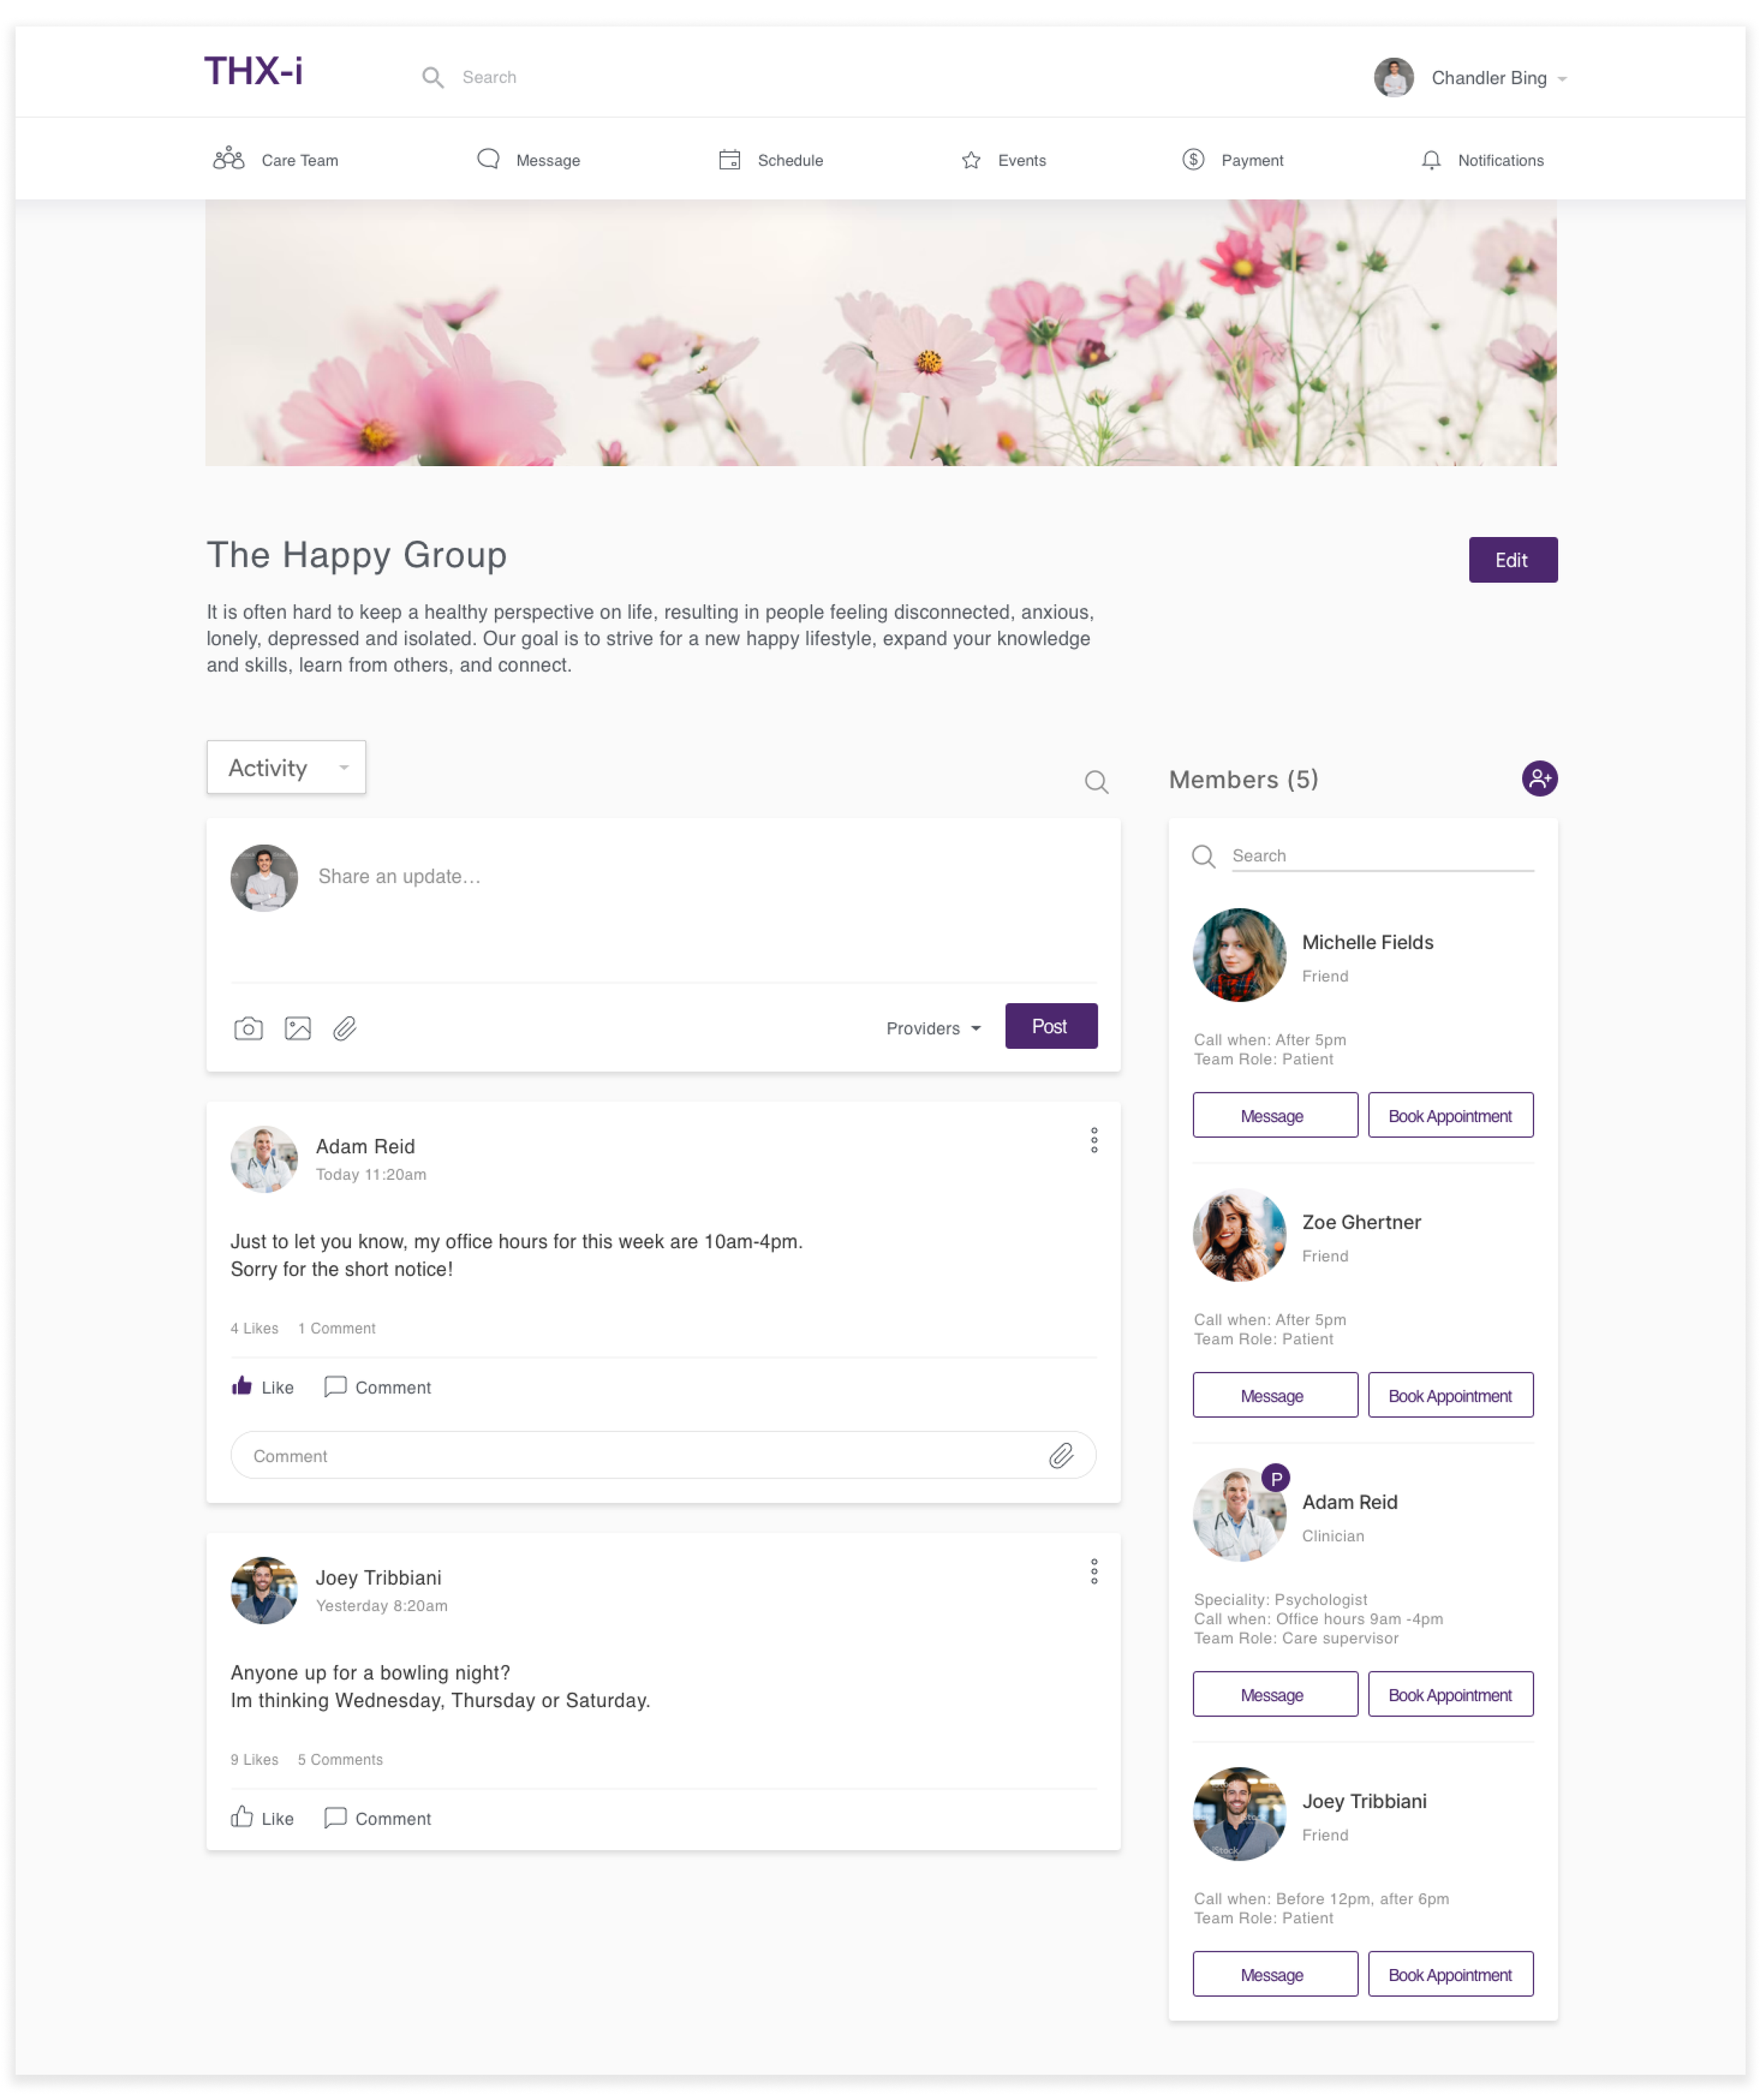This screenshot has height=2100, width=1760.
Task: Click the camera icon in post composer
Action: pos(248,1028)
